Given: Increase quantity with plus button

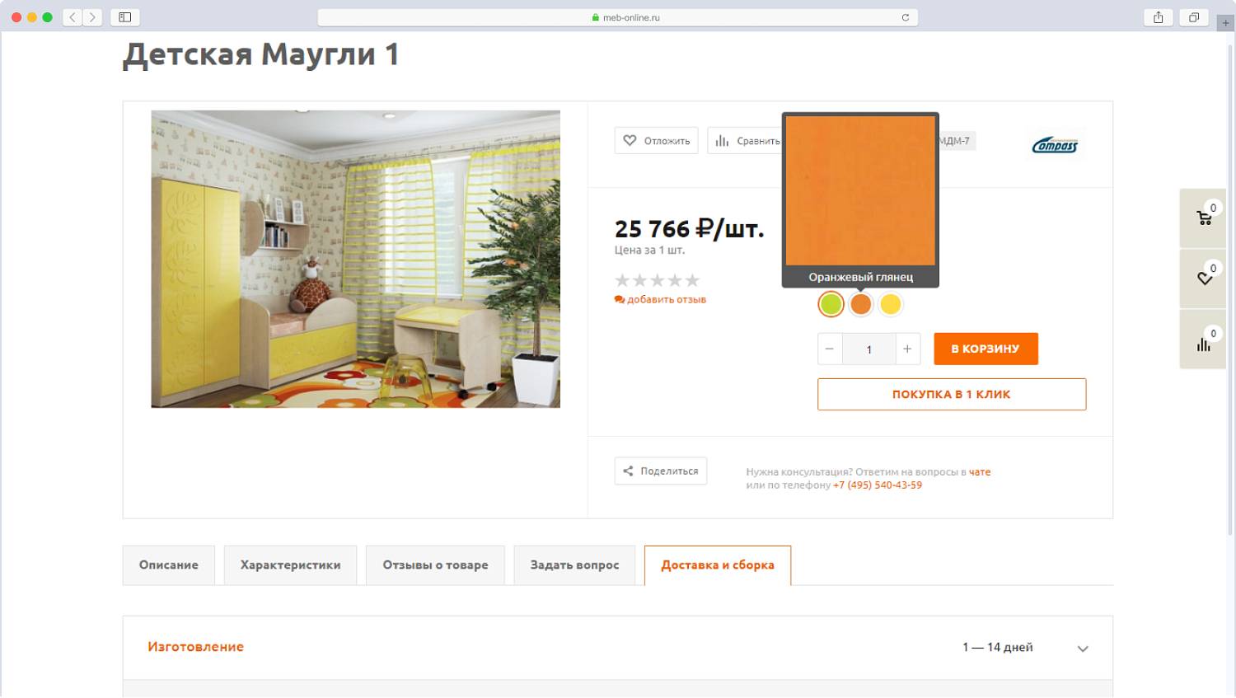Looking at the screenshot, I should [x=907, y=349].
